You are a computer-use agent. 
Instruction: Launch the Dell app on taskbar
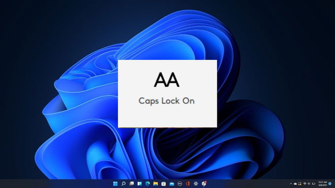coord(180,183)
